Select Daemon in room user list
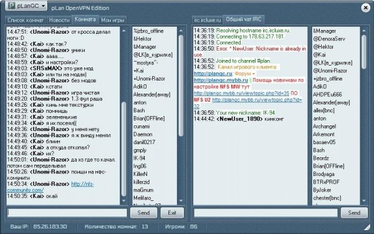This screenshot has width=374, height=234. point(143,134)
